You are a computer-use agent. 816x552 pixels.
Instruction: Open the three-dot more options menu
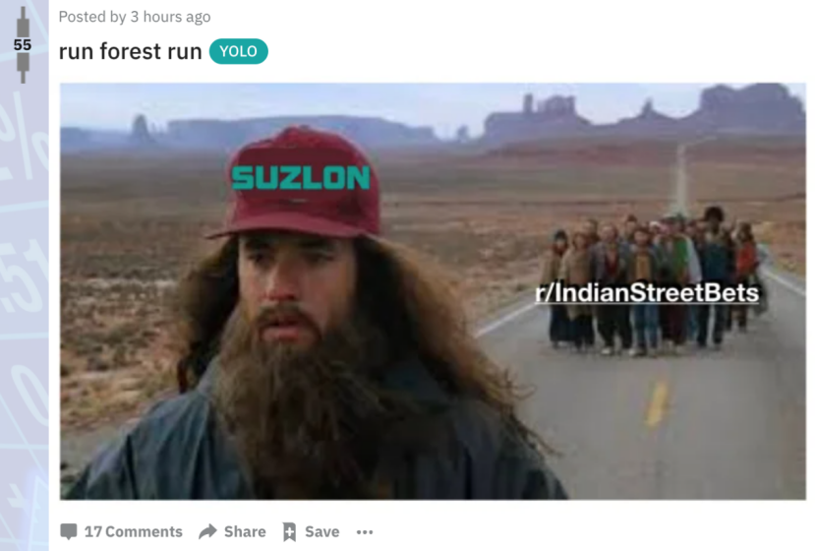(x=365, y=531)
